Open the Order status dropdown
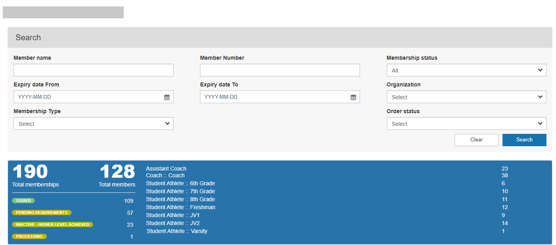This screenshot has height=245, width=556. coord(466,123)
